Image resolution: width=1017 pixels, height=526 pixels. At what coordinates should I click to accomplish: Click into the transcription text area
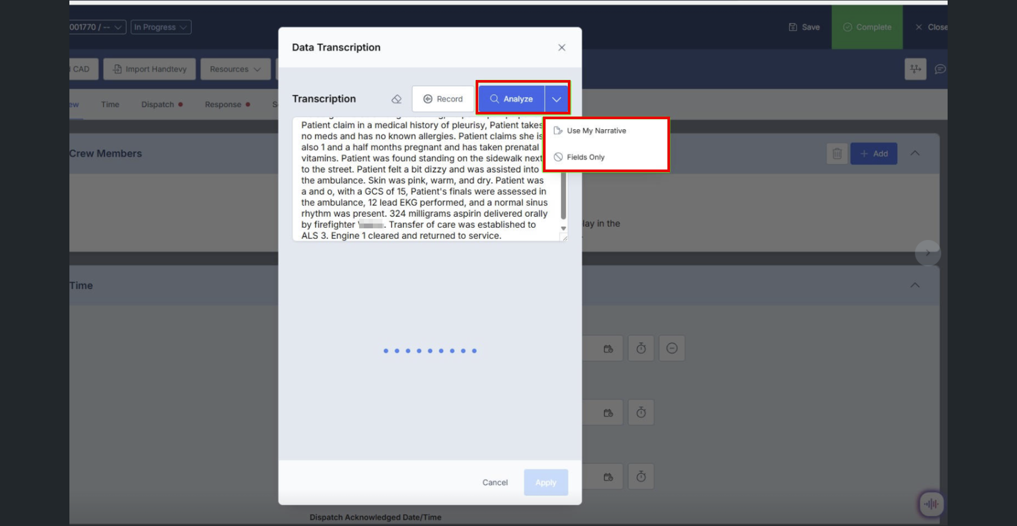pyautogui.click(x=424, y=180)
